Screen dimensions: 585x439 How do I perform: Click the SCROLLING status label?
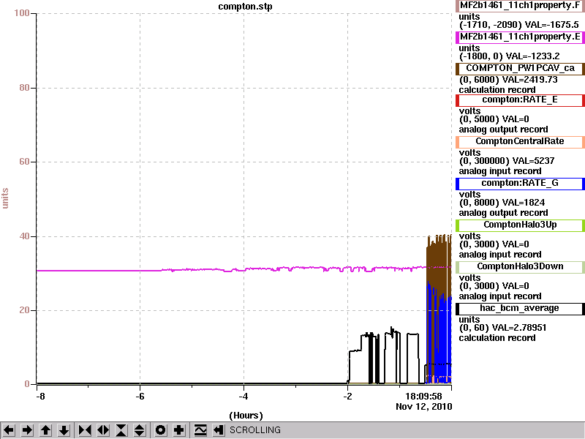(254, 430)
